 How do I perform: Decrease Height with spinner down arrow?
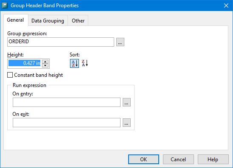45,65
